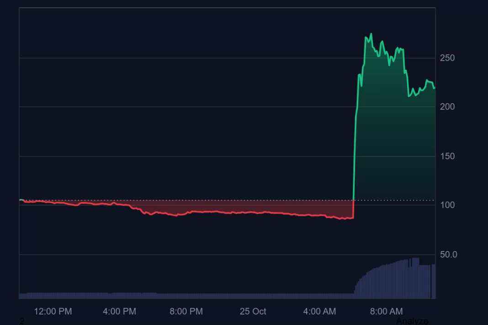488x325 pixels.
Task: Select the 150 price axis label
Action: (x=447, y=156)
